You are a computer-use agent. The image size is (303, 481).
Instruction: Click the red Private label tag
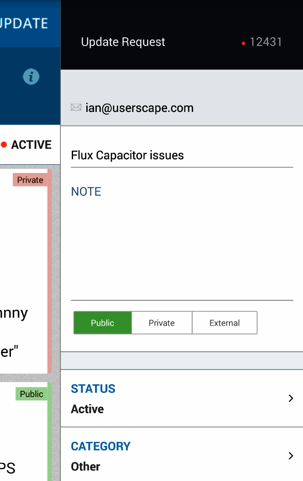[30, 180]
